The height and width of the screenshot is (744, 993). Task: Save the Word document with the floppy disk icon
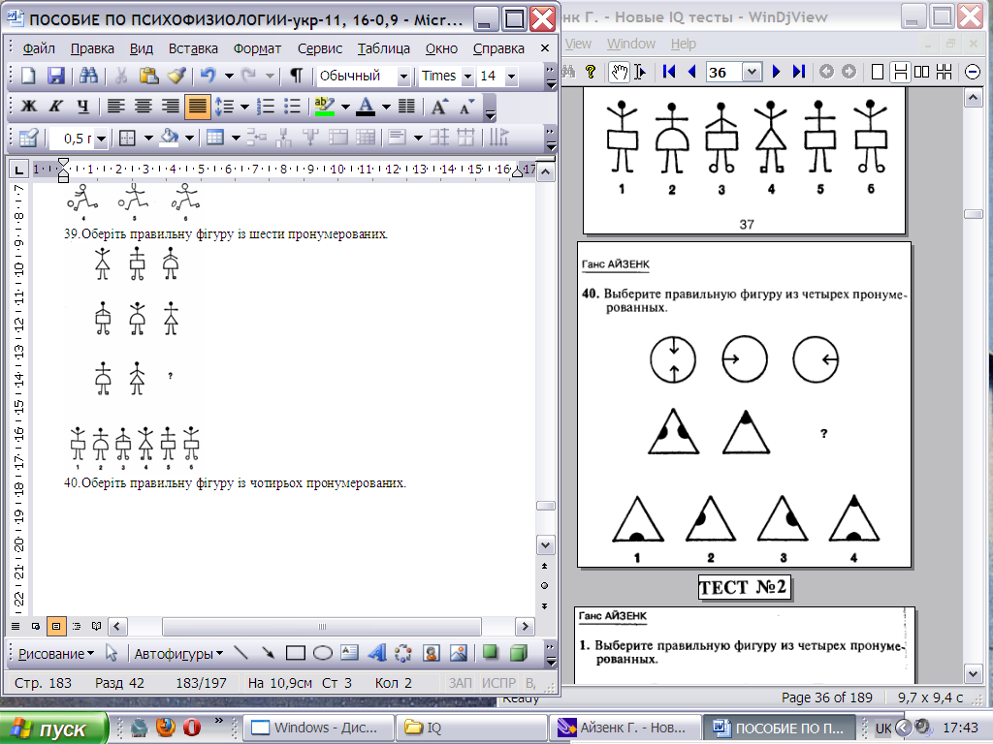[56, 76]
